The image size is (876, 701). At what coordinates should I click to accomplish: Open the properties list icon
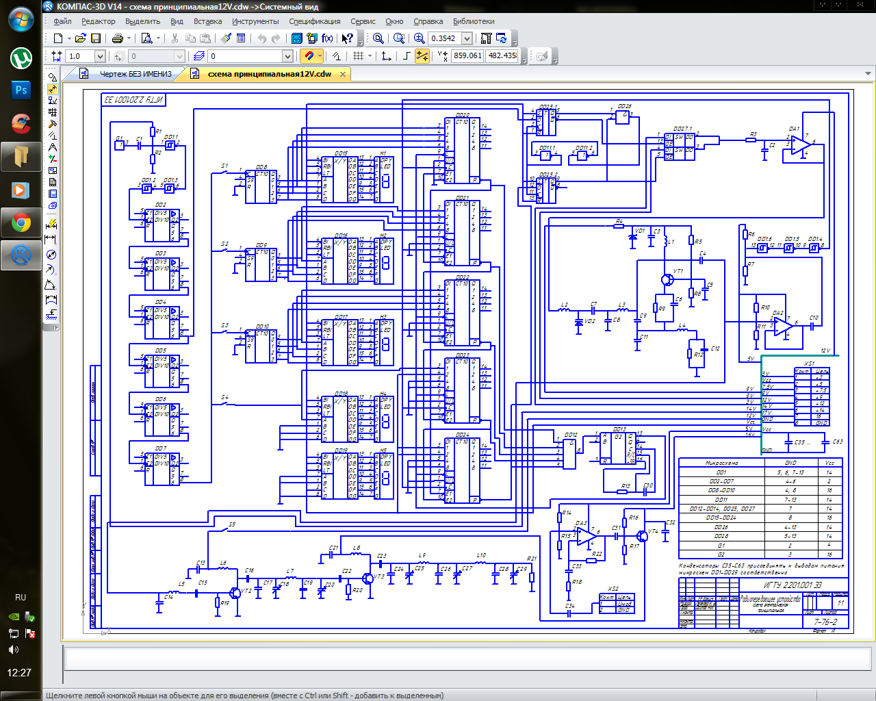click(x=241, y=38)
